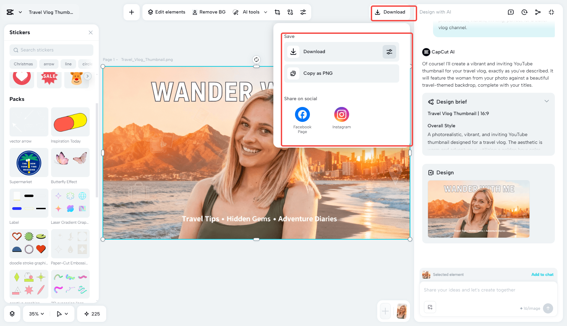Open the adjustments icon next to replace tool
567x326 pixels.
click(x=303, y=12)
